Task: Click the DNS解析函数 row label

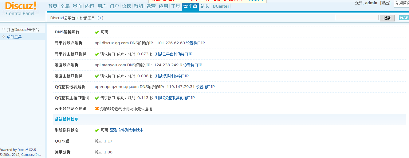Action: [67, 32]
